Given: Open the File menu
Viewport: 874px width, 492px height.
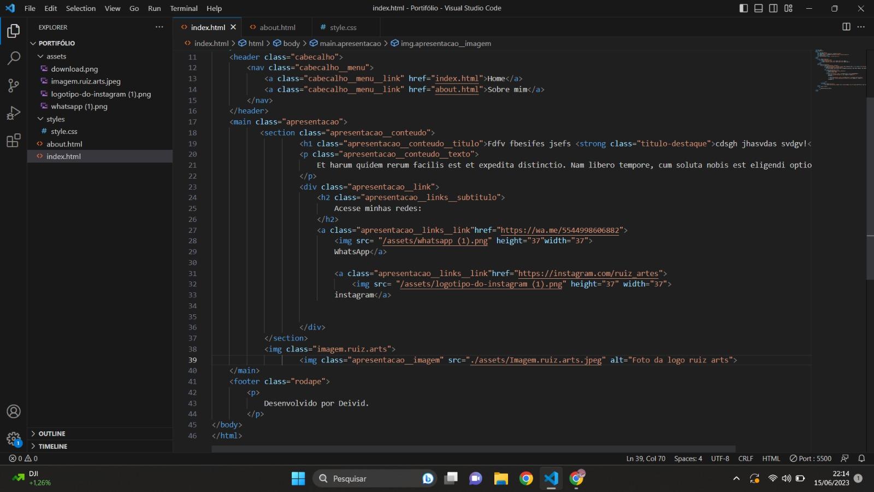Looking at the screenshot, I should pos(30,8).
